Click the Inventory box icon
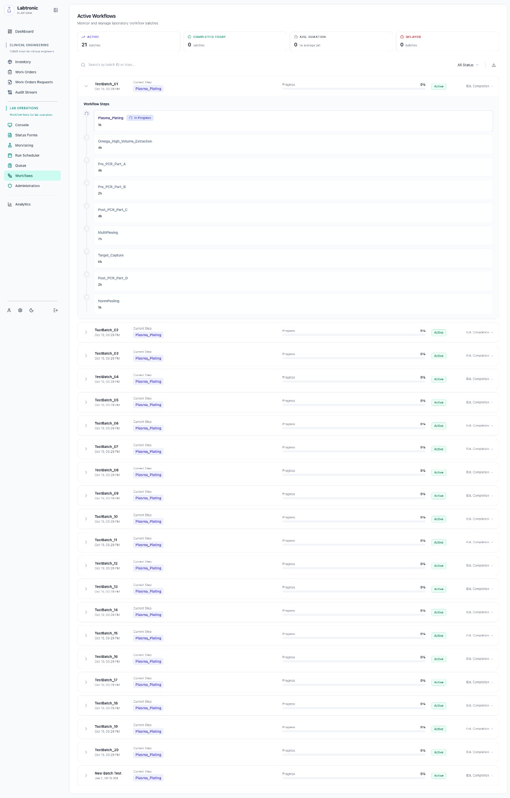 [10, 62]
